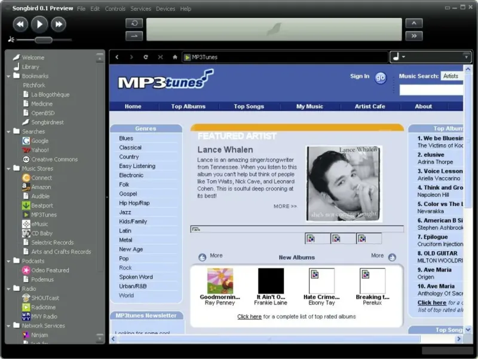
Task: Click the volume slider handle
Action: (44, 39)
